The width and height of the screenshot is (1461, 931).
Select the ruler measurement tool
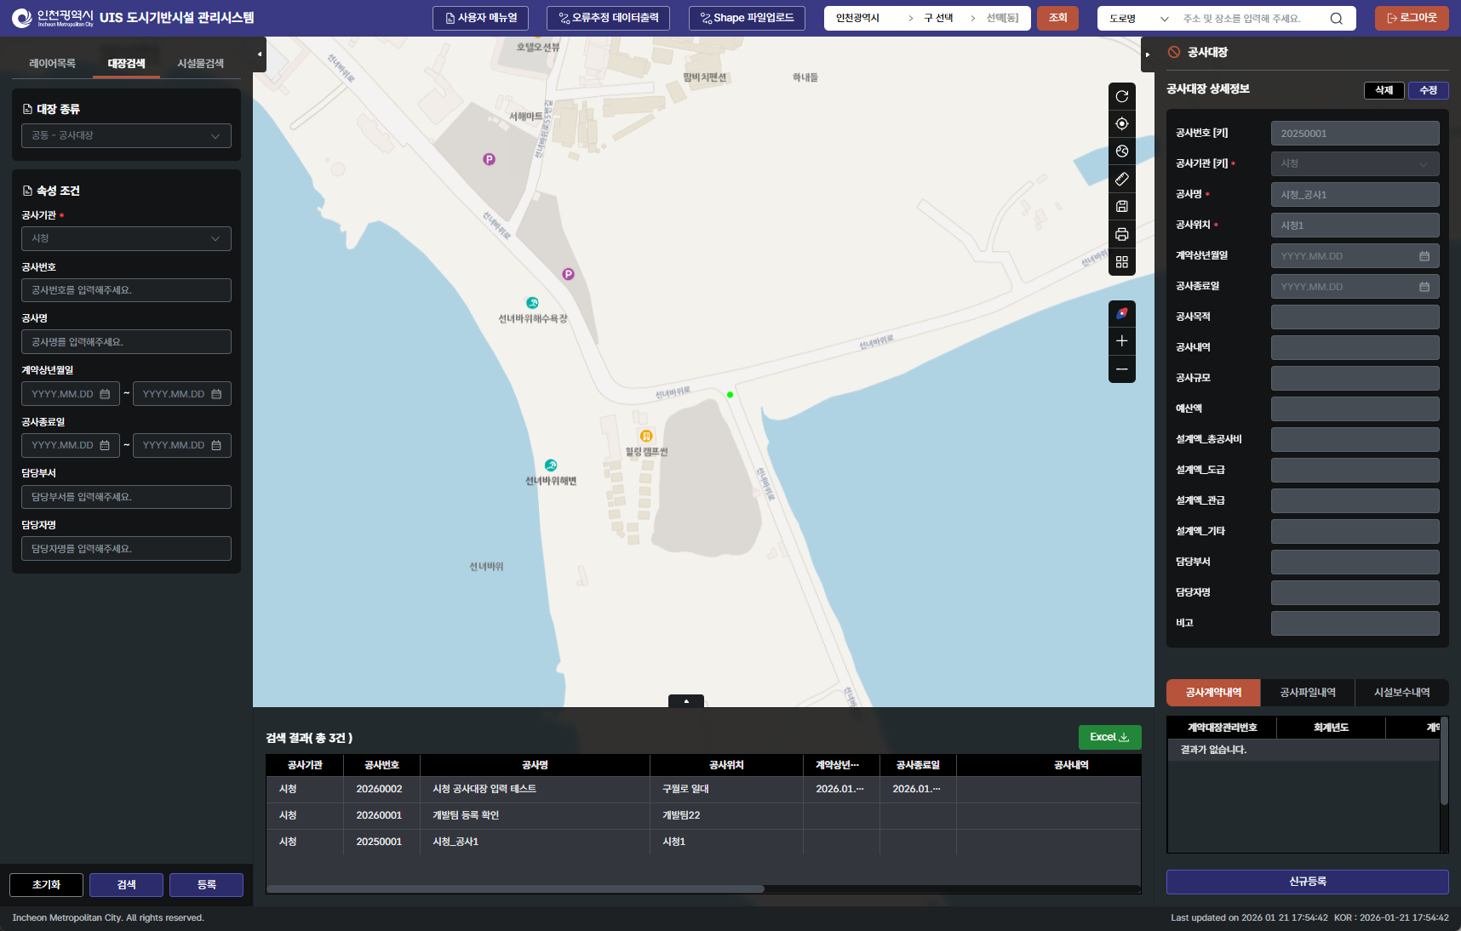[1121, 179]
